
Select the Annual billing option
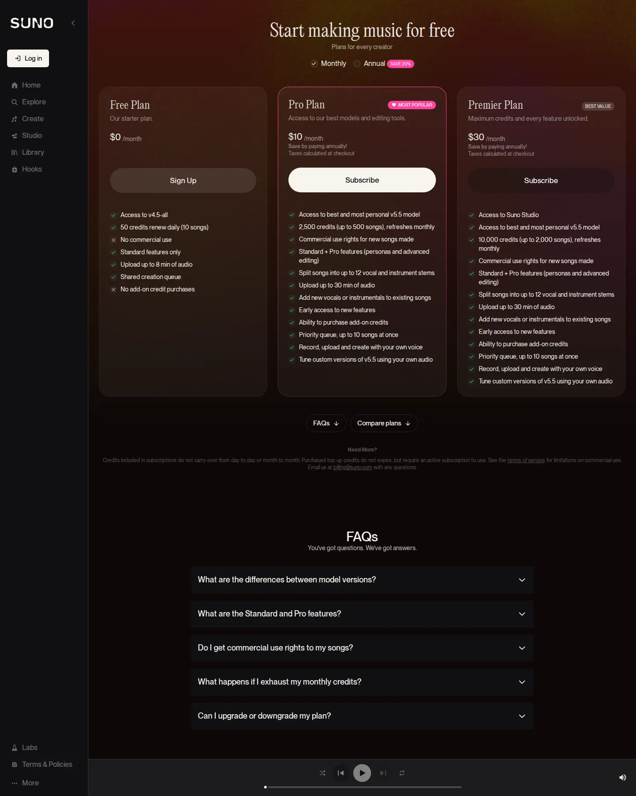click(x=370, y=64)
